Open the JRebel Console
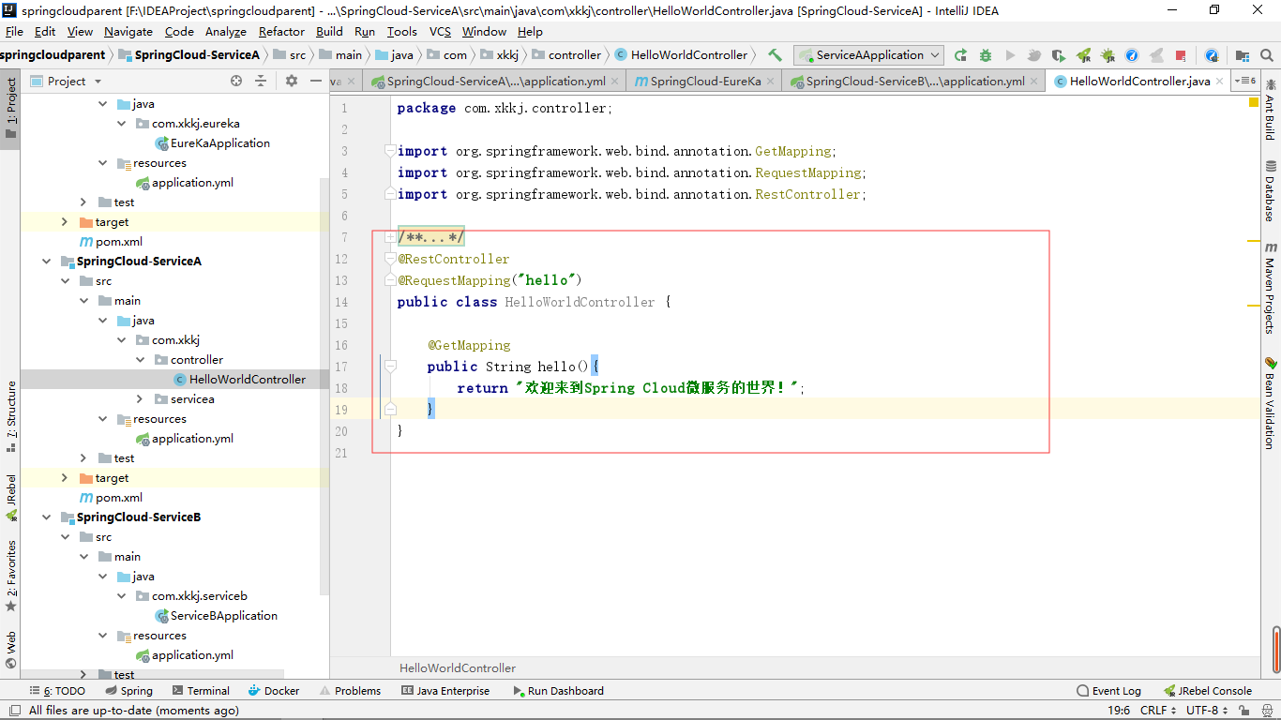Screen dimensions: 1281x720 [x=1207, y=691]
